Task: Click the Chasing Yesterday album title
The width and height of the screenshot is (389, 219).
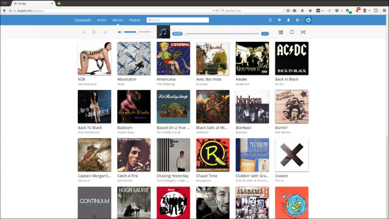Action: click(173, 176)
